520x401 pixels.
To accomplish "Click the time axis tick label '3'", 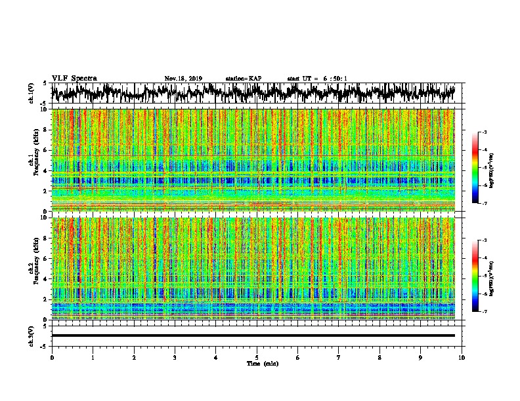I will (x=175, y=358).
